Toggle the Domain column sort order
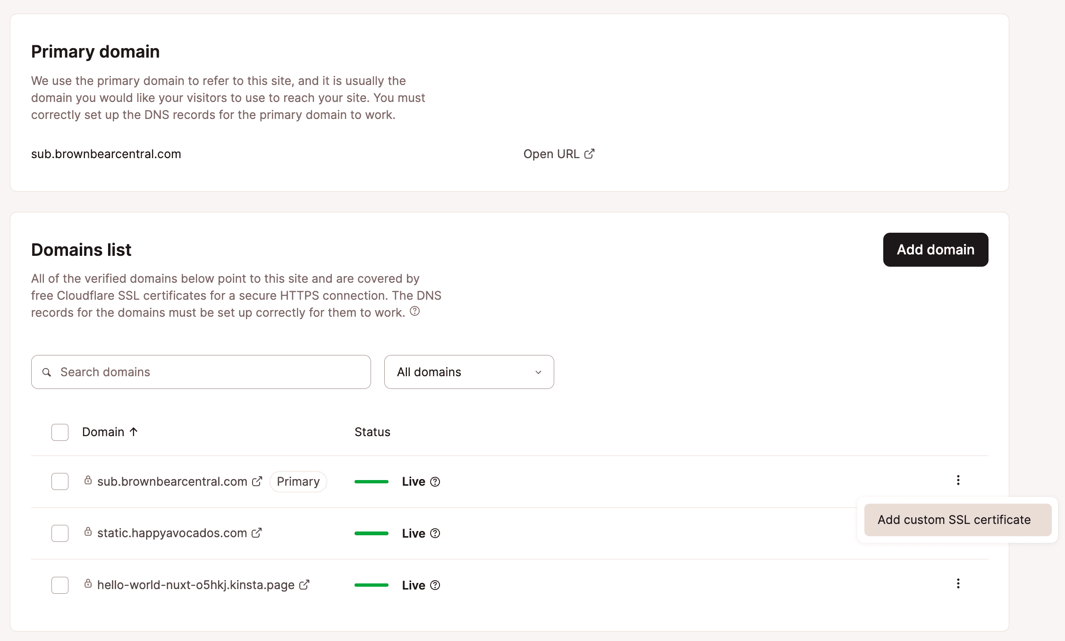 pyautogui.click(x=110, y=431)
